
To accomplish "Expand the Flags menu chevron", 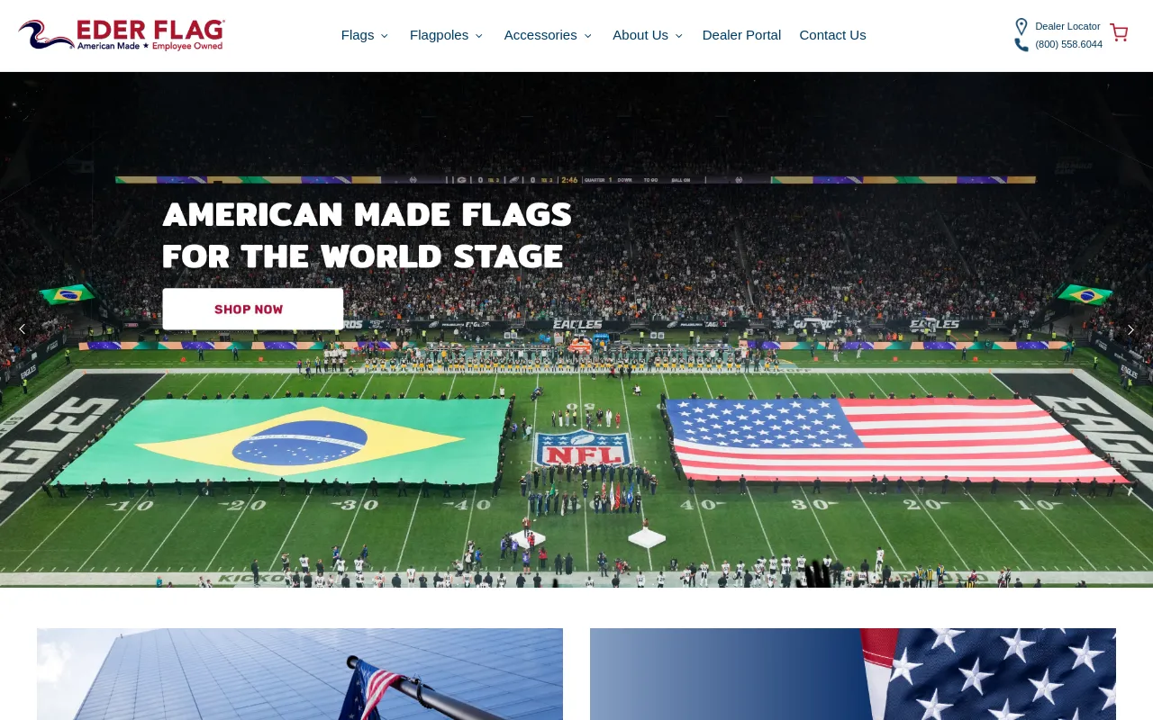I will (385, 36).
